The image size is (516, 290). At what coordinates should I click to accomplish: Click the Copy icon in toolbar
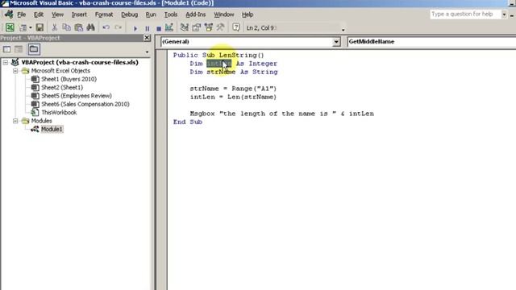(66, 27)
